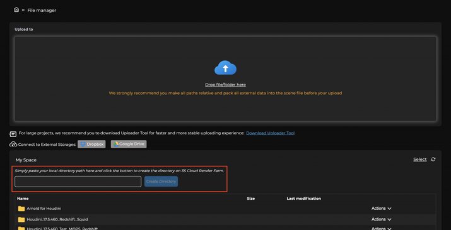Screen dimensions: 451x230
Task: Expand Actions for Arnold for Houdini
Action: point(382,209)
